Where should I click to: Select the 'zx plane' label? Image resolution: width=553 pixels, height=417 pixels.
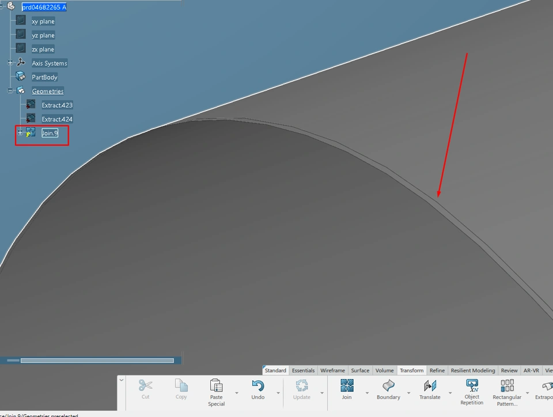tap(43, 50)
